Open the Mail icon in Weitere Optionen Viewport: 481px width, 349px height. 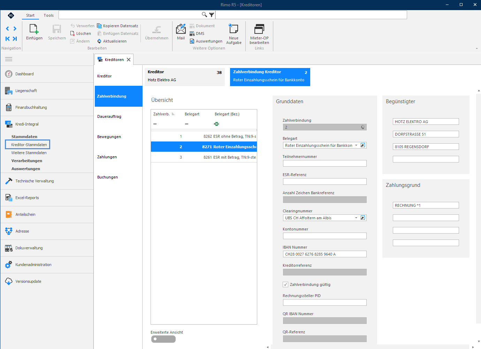181,29
